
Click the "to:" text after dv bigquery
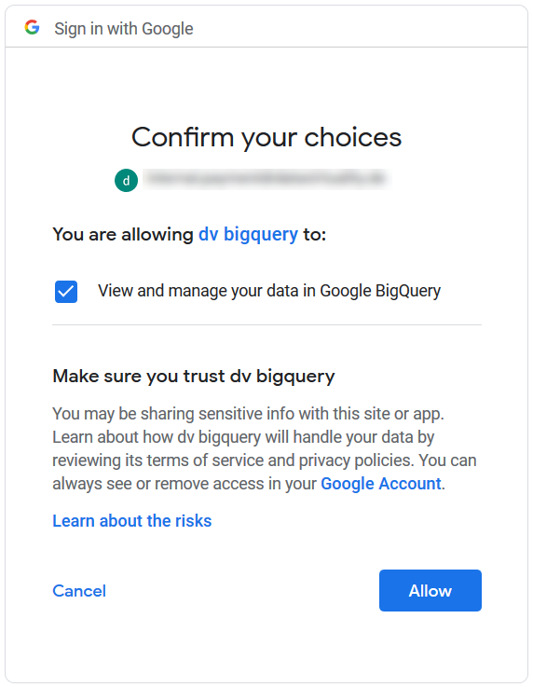314,234
